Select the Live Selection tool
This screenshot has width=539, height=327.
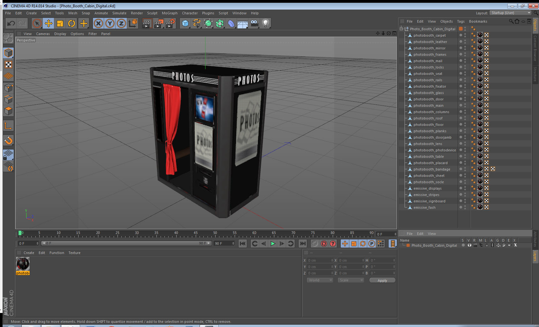37,23
